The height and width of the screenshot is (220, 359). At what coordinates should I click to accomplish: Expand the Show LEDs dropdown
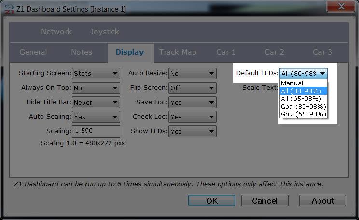[193, 131]
